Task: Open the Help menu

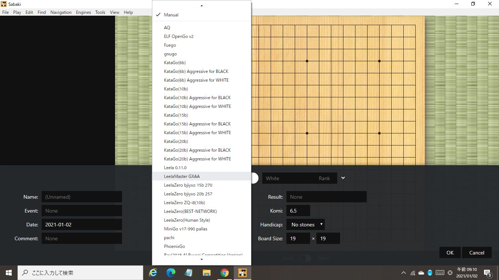Action: 128,12
